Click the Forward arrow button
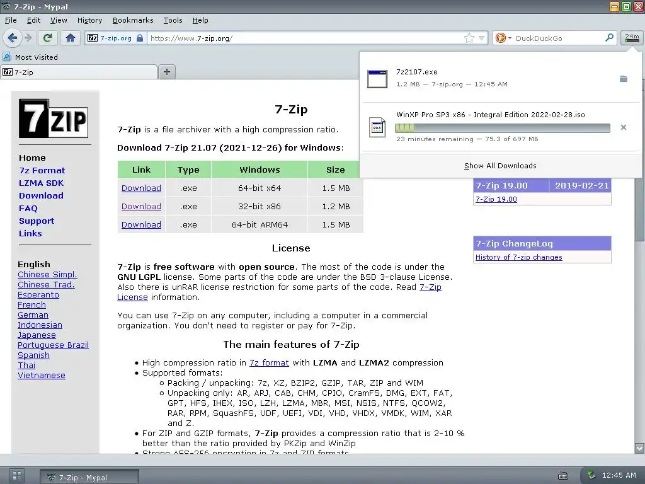The image size is (645, 484). pos(28,38)
